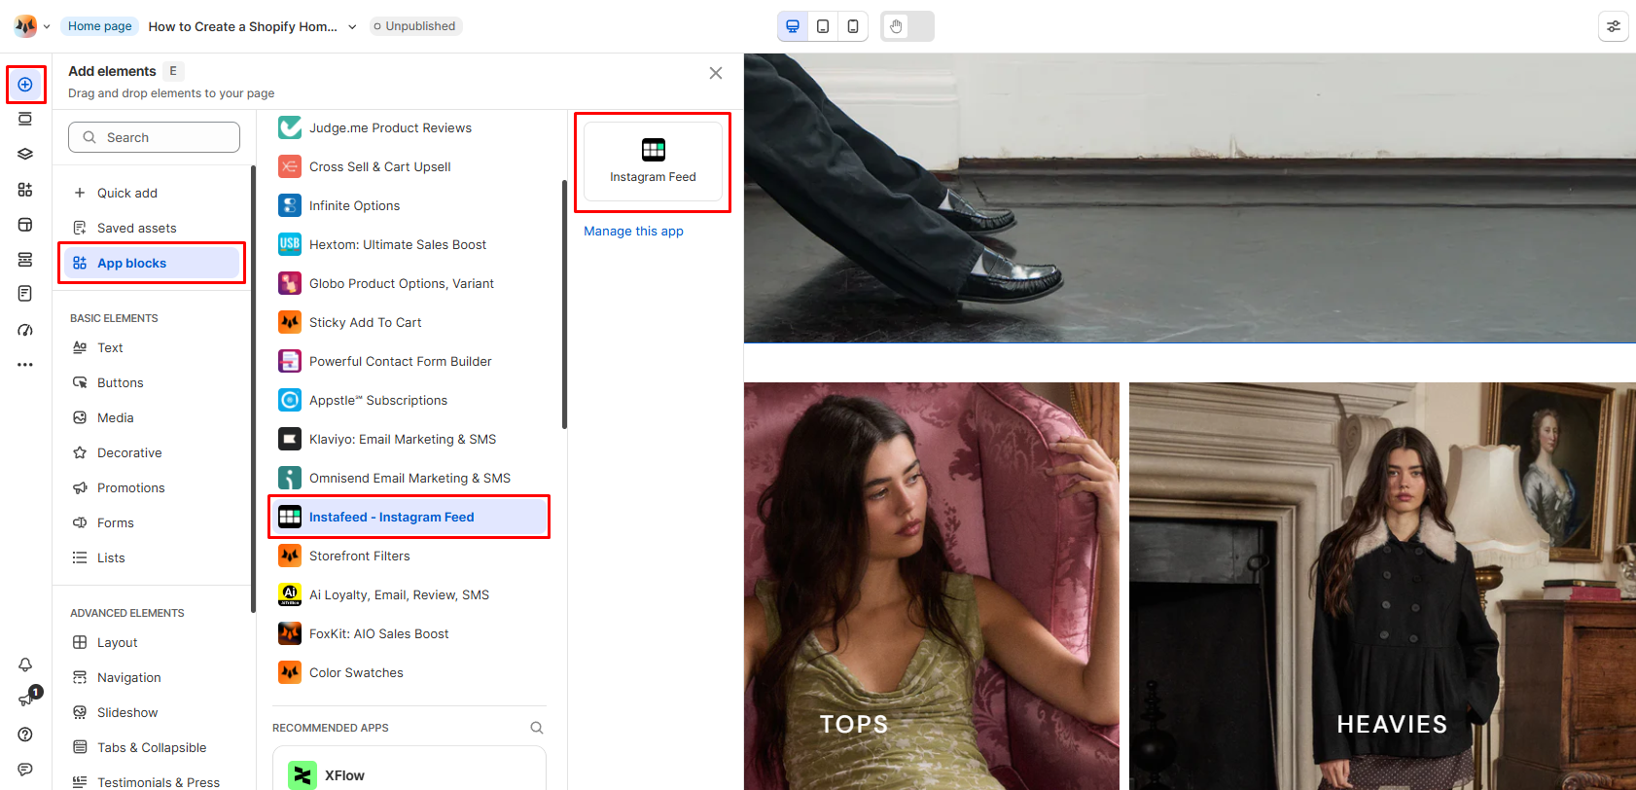The image size is (1636, 790).
Task: Open the three-dot more menu in sidebar
Action: coord(25,365)
